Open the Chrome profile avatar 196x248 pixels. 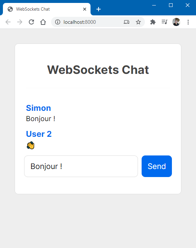(x=176, y=22)
